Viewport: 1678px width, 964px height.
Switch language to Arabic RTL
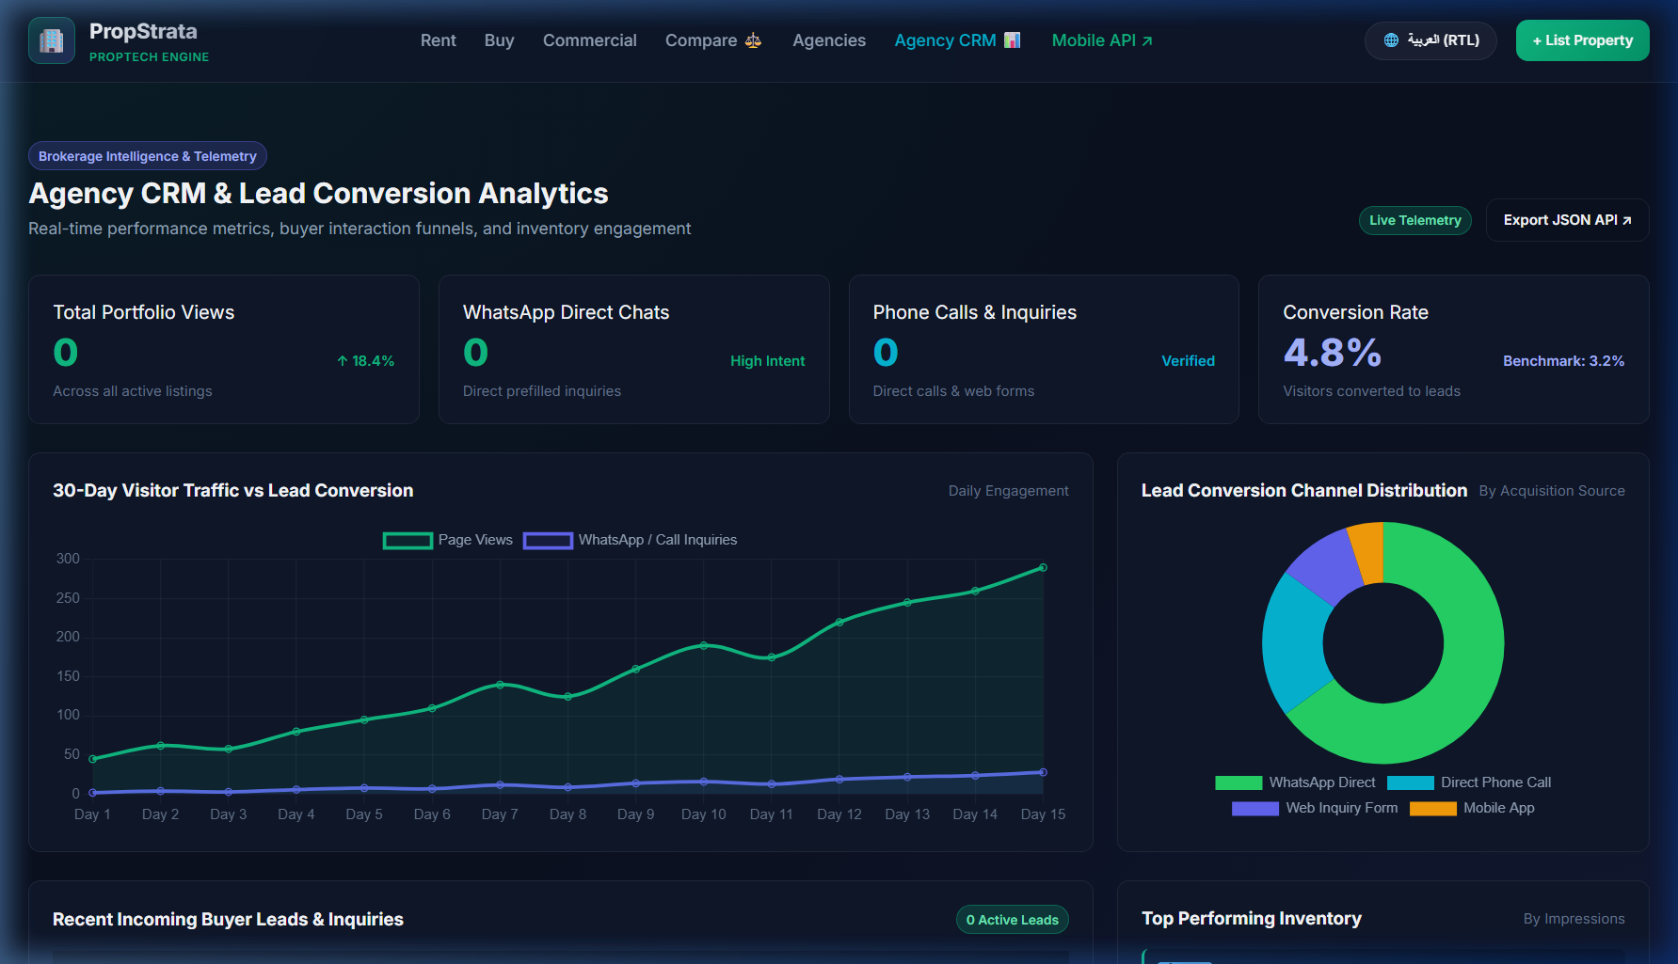1430,40
